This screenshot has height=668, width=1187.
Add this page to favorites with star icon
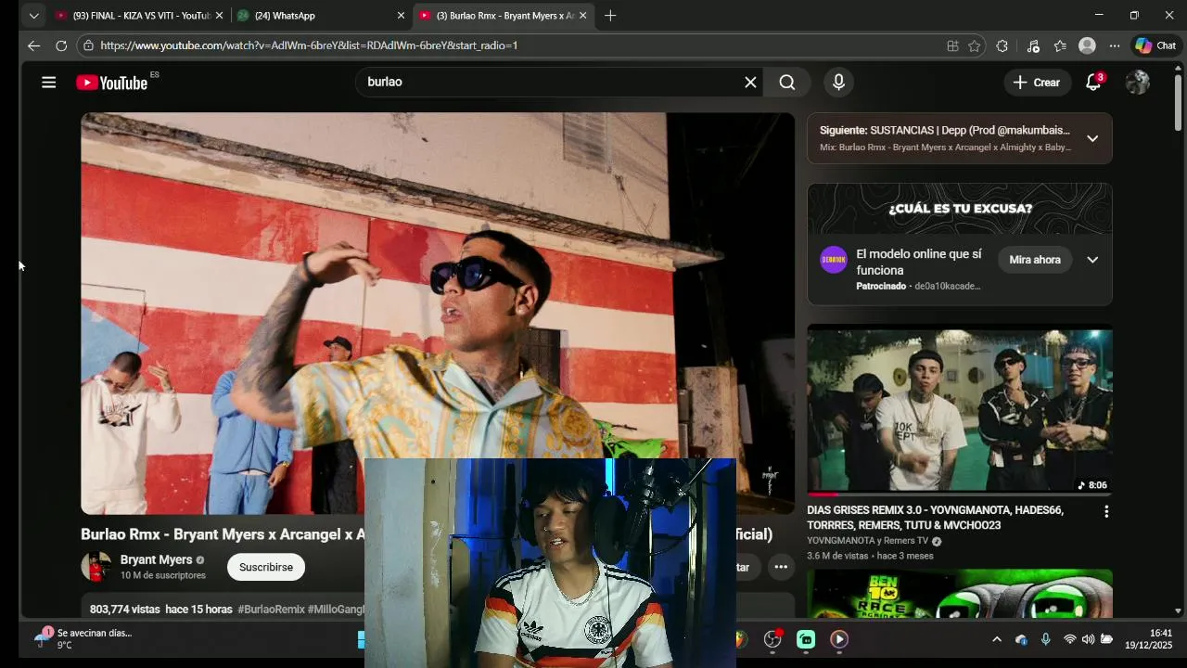975,45
